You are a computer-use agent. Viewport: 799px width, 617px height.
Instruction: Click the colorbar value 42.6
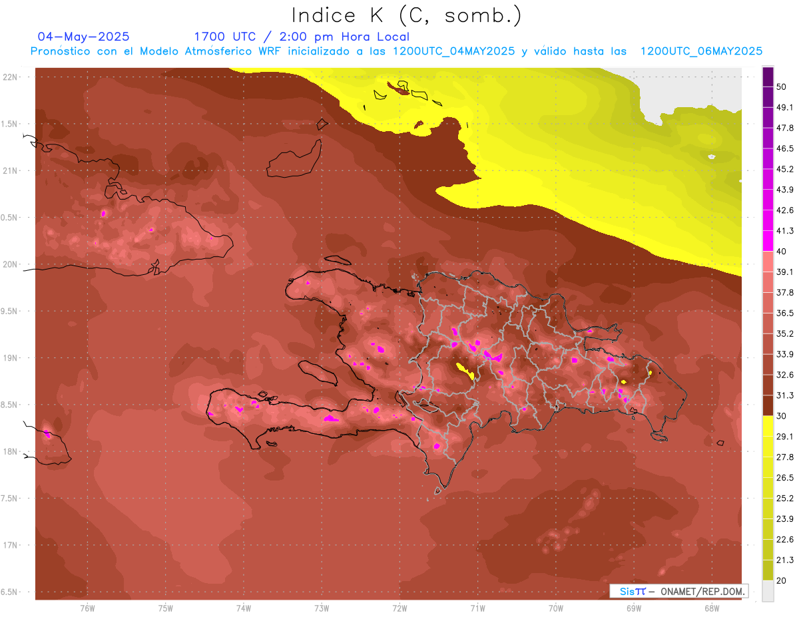coord(785,210)
